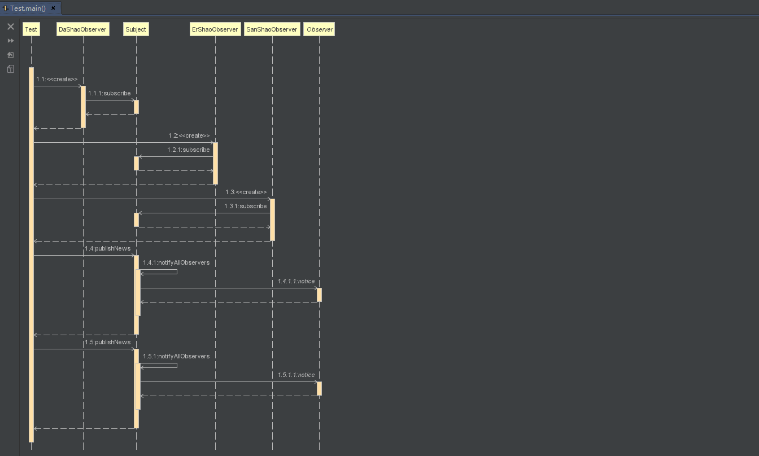Regenerate the diagram with the double-arrow icon
Image resolution: width=759 pixels, height=456 pixels.
(10, 40)
